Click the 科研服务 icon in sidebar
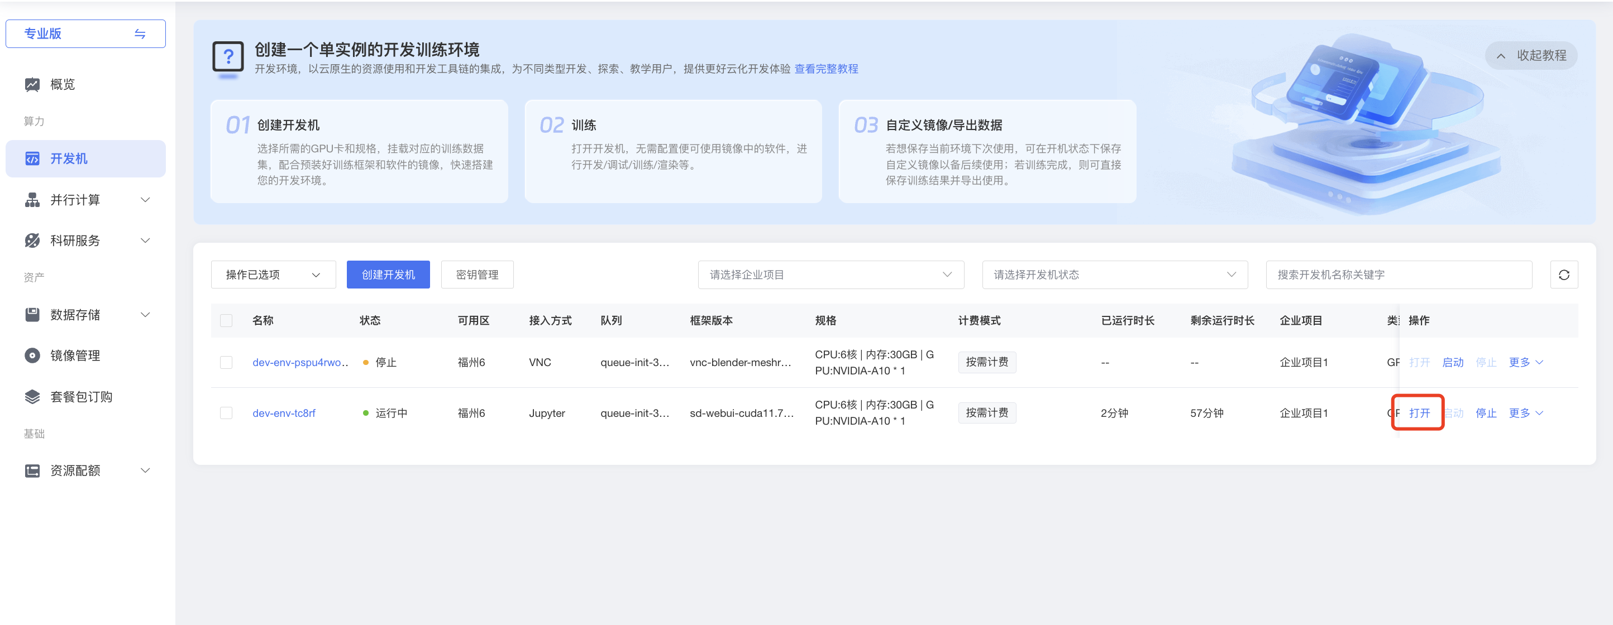Viewport: 1613px width, 625px height. click(x=32, y=241)
